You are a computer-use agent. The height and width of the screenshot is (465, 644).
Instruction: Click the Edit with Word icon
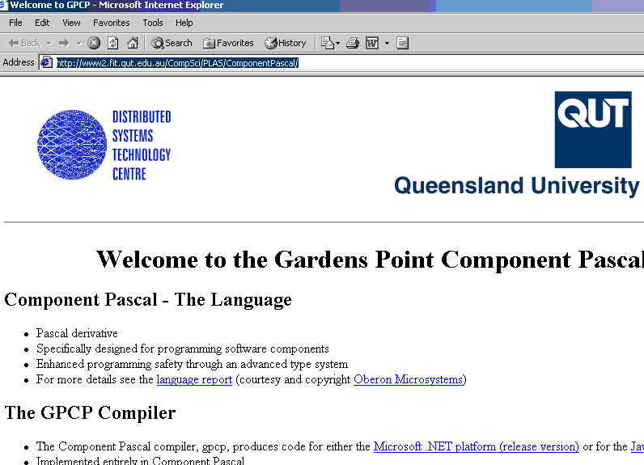[372, 43]
